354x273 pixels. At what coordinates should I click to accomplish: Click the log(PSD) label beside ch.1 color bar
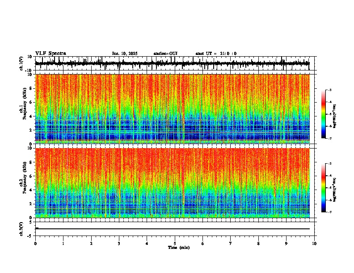click(x=334, y=116)
